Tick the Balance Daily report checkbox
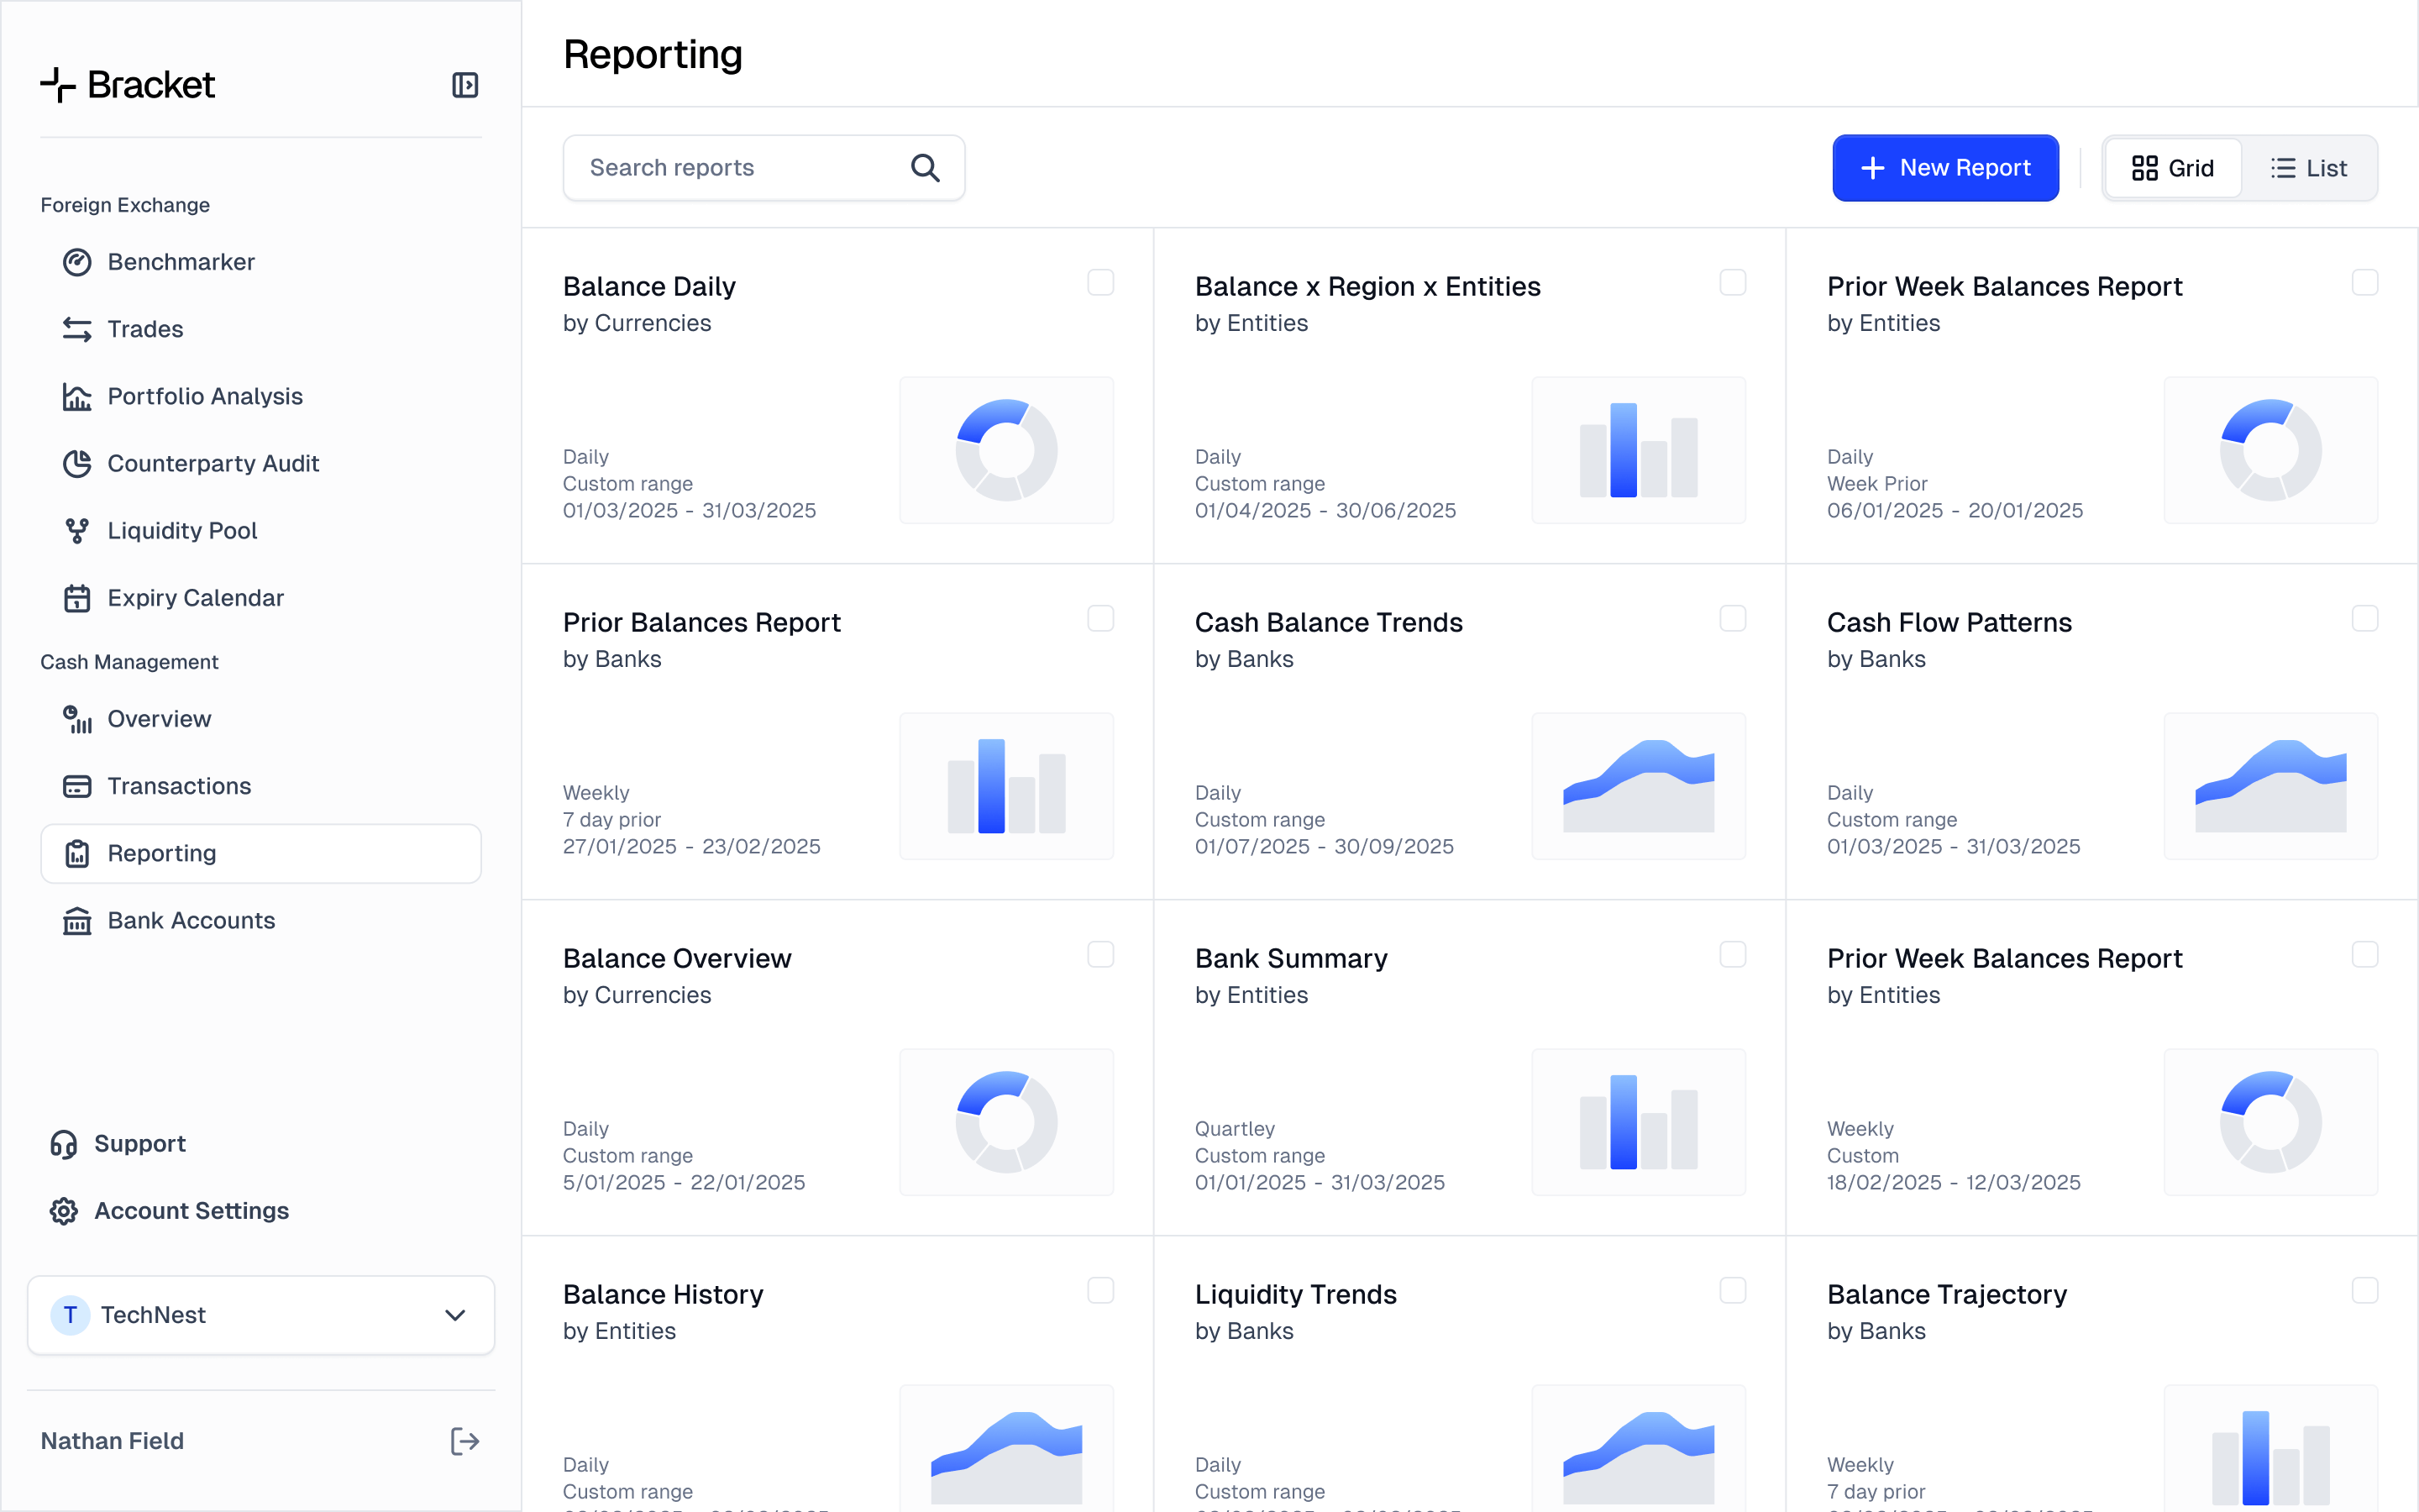 pos(1100,283)
